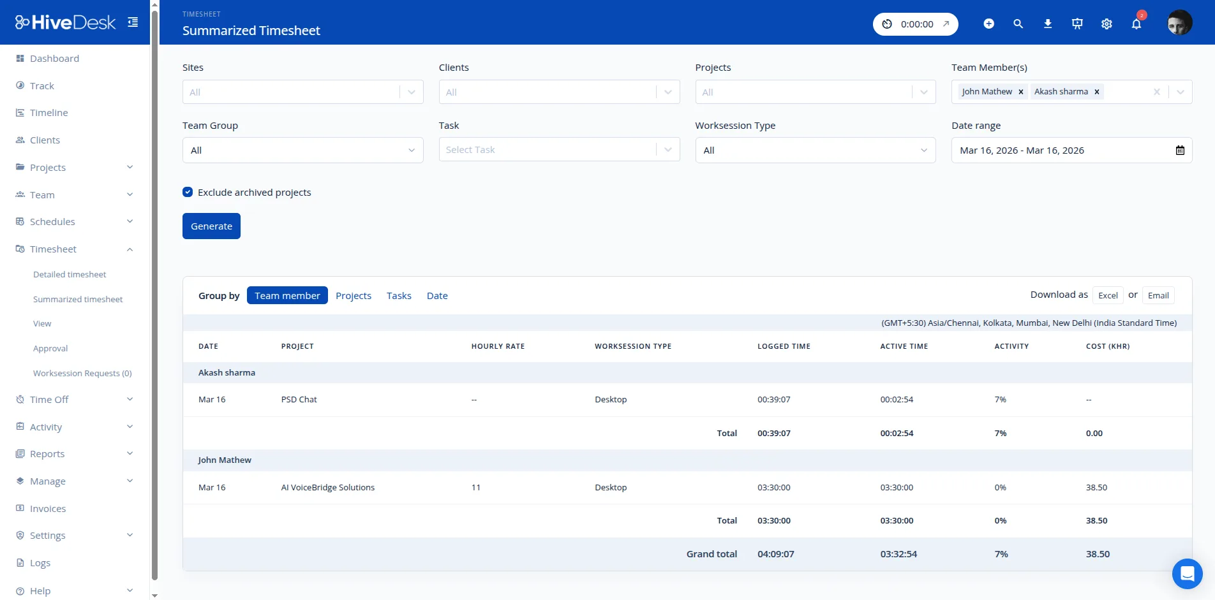Collapse the Timesheet sidebar section
This screenshot has width=1215, height=600.
(130, 249)
